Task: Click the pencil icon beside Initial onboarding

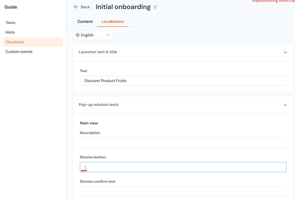Action: (155, 7)
